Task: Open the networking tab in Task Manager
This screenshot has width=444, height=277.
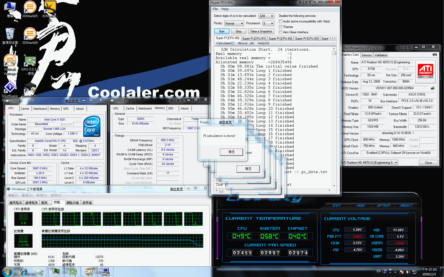Action: tap(73, 203)
